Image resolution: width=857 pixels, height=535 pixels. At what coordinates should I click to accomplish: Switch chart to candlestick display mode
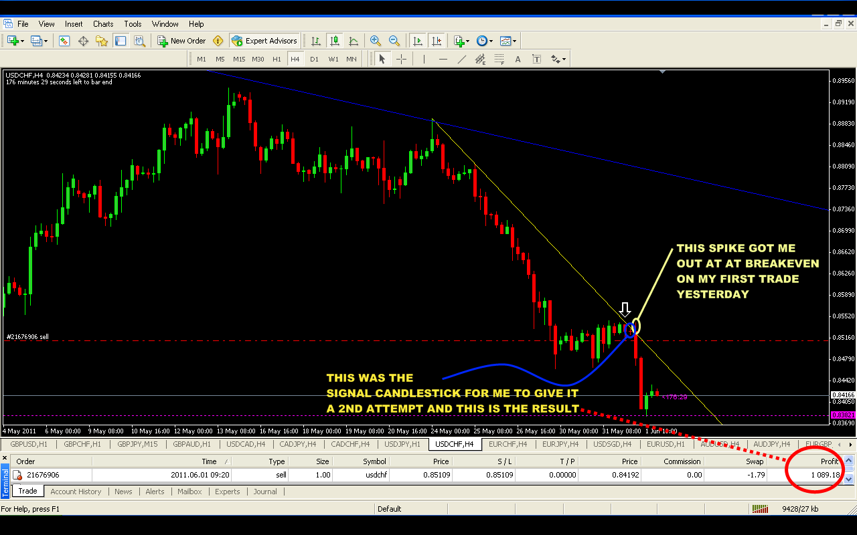(x=333, y=41)
